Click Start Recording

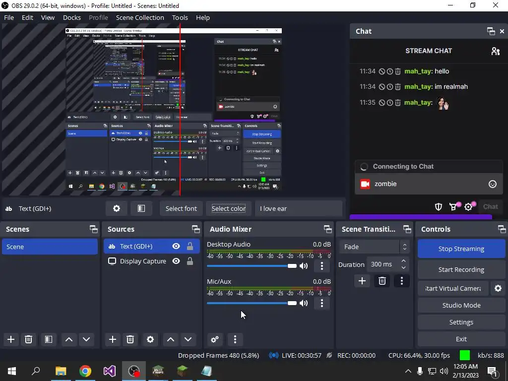[461, 269]
